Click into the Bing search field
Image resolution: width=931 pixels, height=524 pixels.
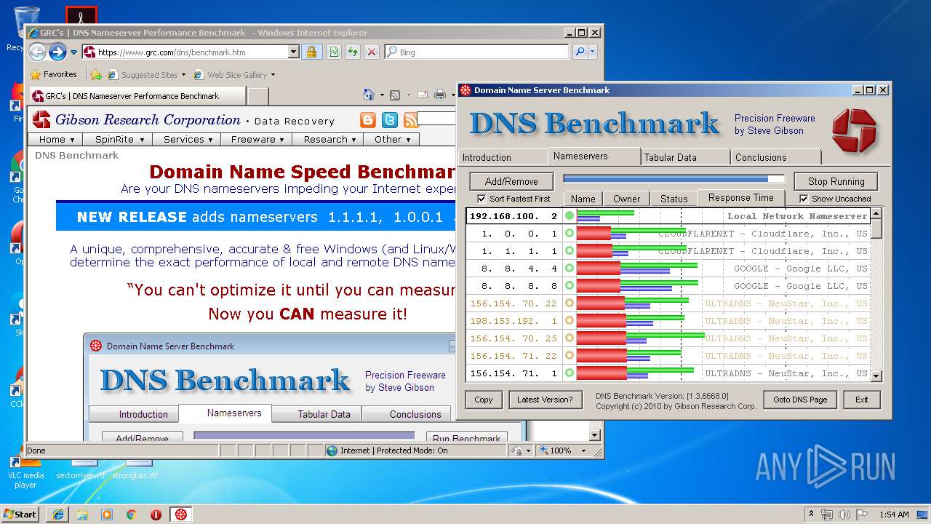(477, 52)
